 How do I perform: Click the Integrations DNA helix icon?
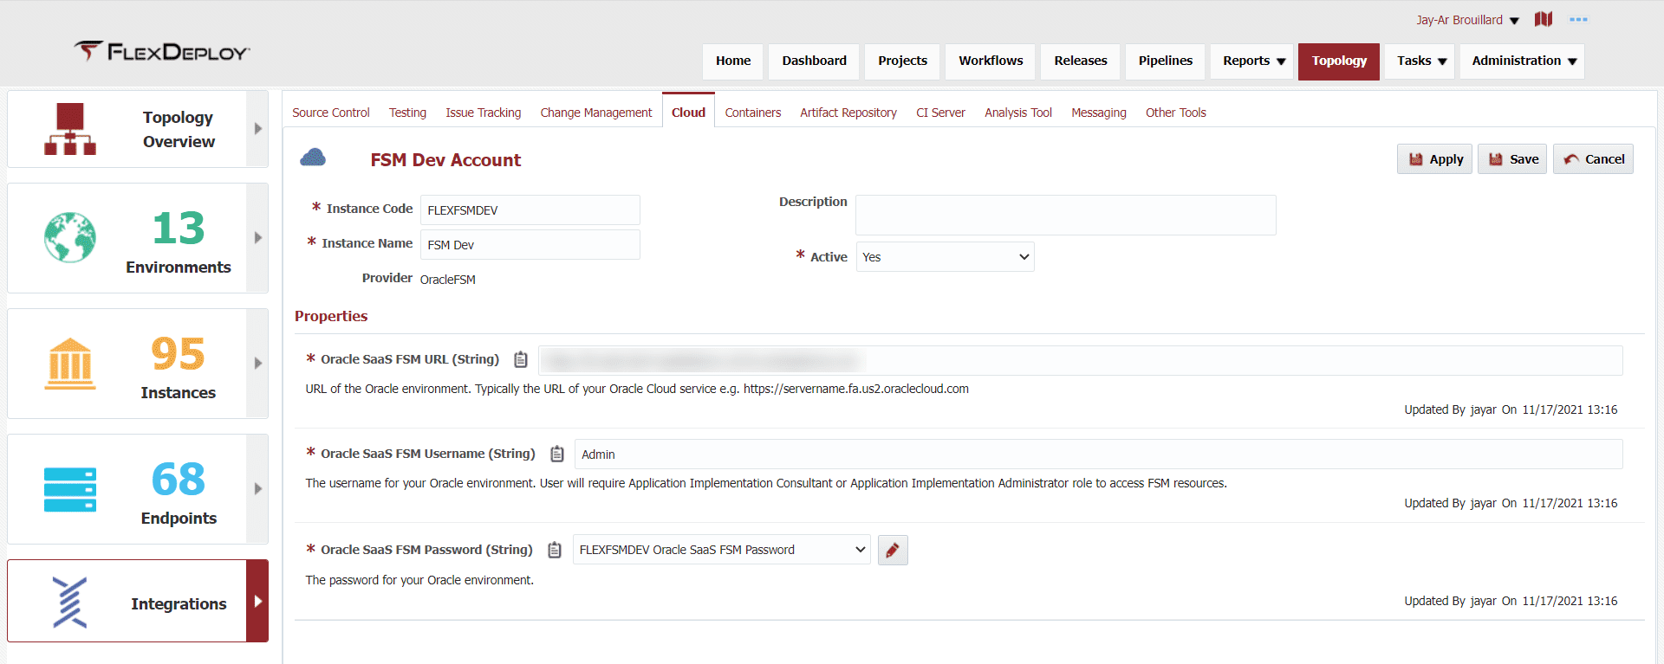[70, 602]
